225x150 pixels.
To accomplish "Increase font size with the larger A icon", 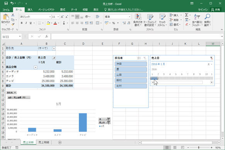I will pos(62,17).
